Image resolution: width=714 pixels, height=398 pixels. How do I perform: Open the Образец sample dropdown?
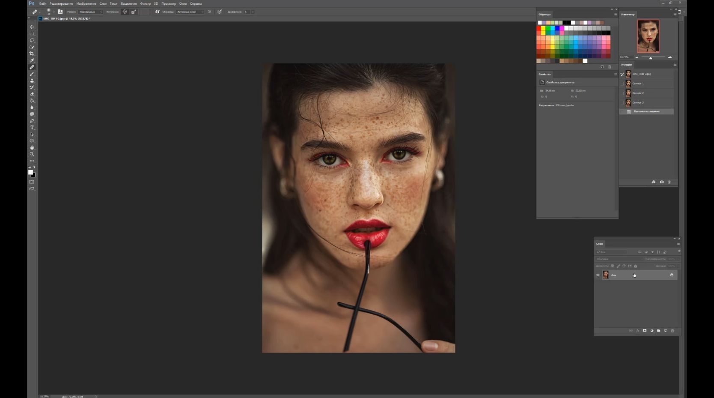[190, 12]
